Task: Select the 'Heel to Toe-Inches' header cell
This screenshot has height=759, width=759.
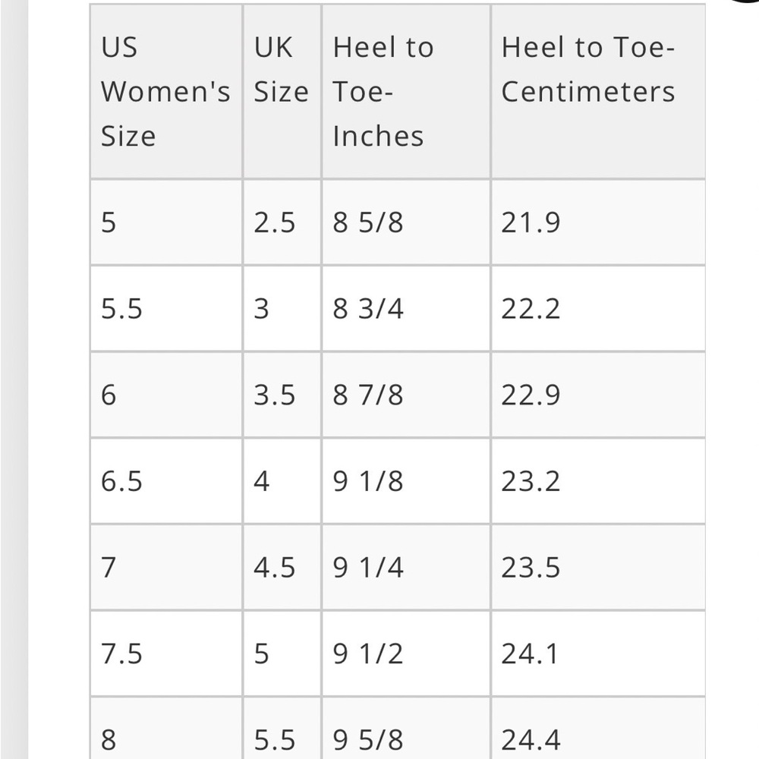Action: click(x=383, y=91)
